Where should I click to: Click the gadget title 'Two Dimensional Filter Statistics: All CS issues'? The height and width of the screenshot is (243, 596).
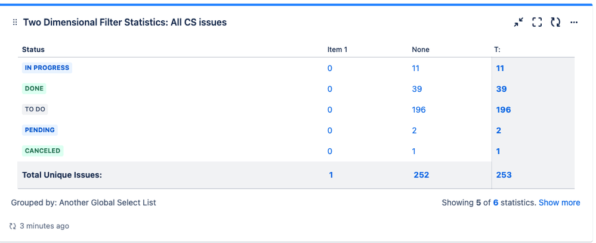pos(125,23)
